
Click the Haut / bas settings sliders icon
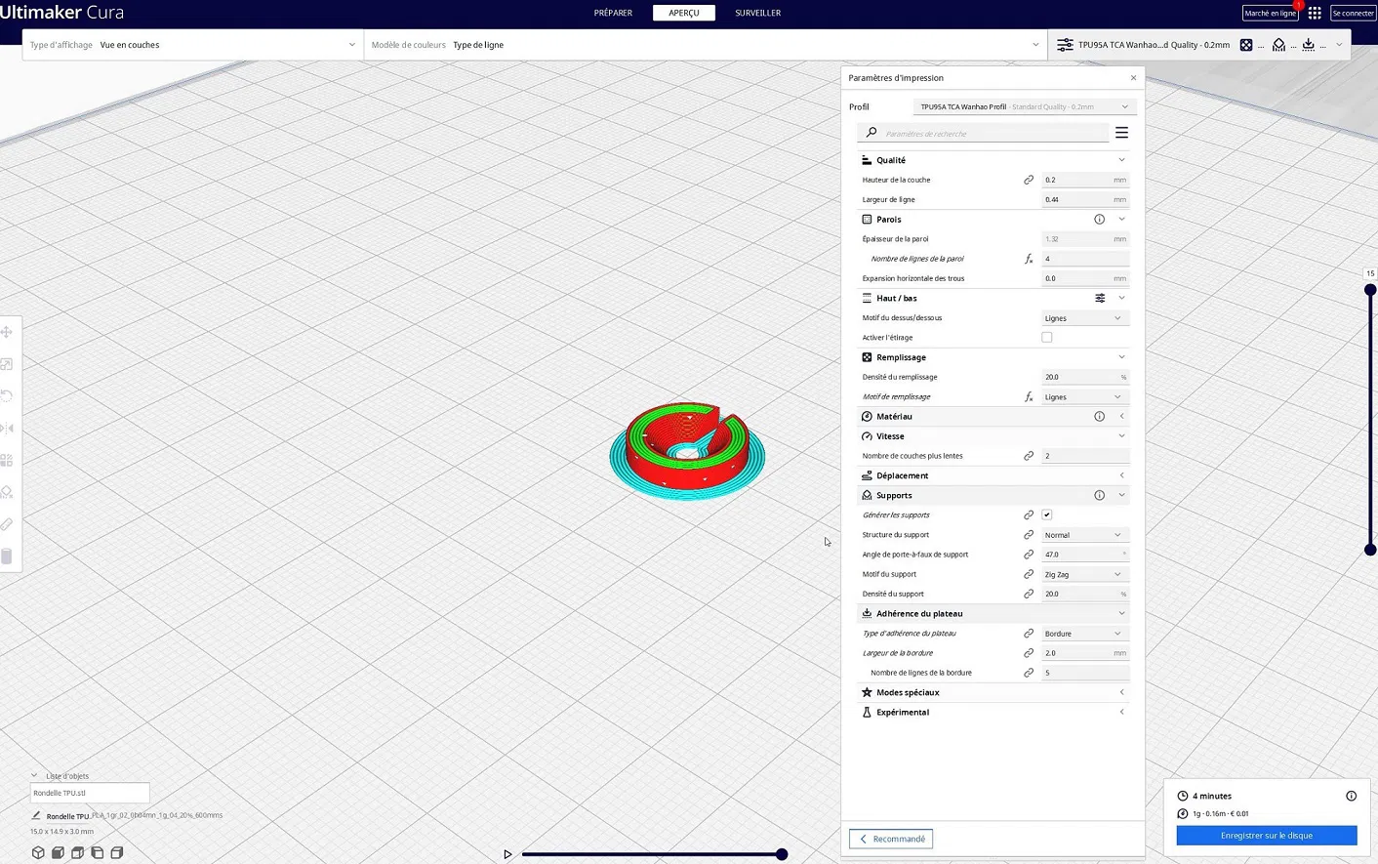pyautogui.click(x=1100, y=298)
